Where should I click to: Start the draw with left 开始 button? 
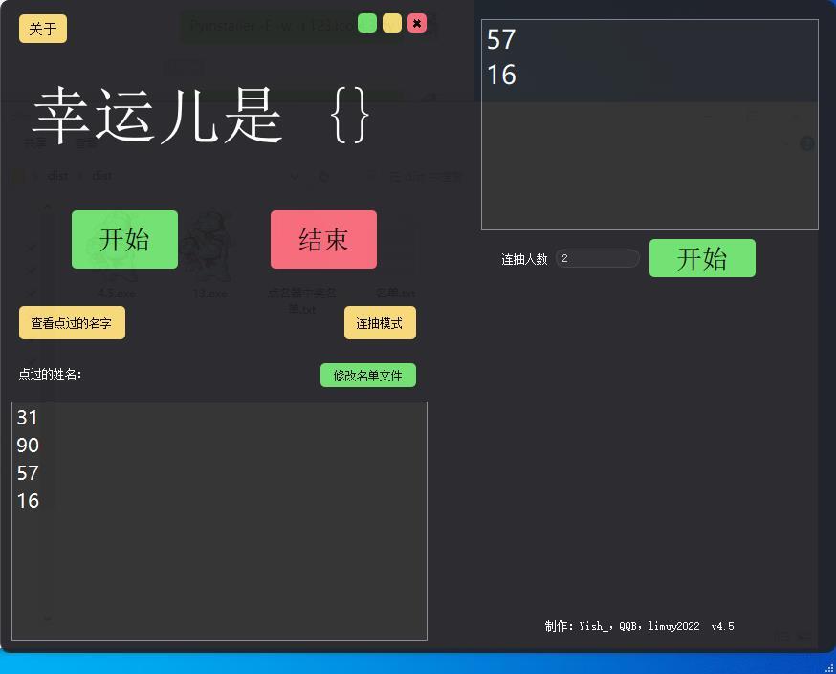[x=124, y=239]
